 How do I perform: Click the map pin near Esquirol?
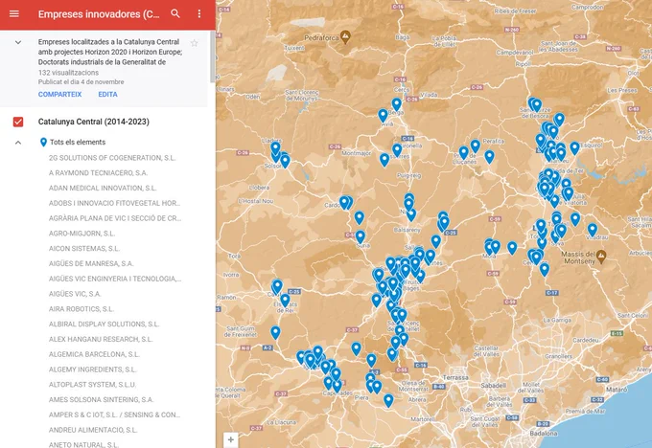point(574,147)
